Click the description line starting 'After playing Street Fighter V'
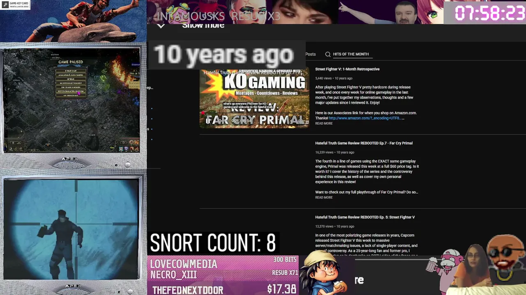Image resolution: width=526 pixels, height=295 pixels. click(x=363, y=87)
